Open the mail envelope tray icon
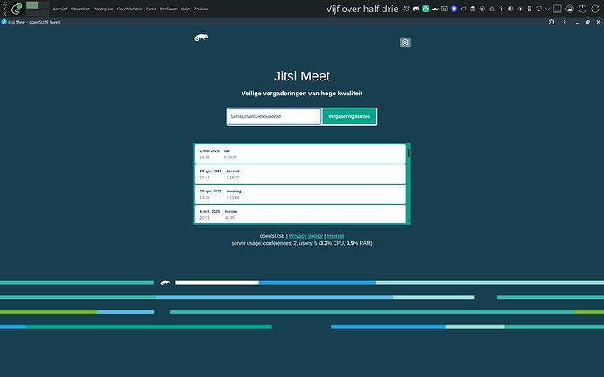This screenshot has height=377, width=604. 445,9
